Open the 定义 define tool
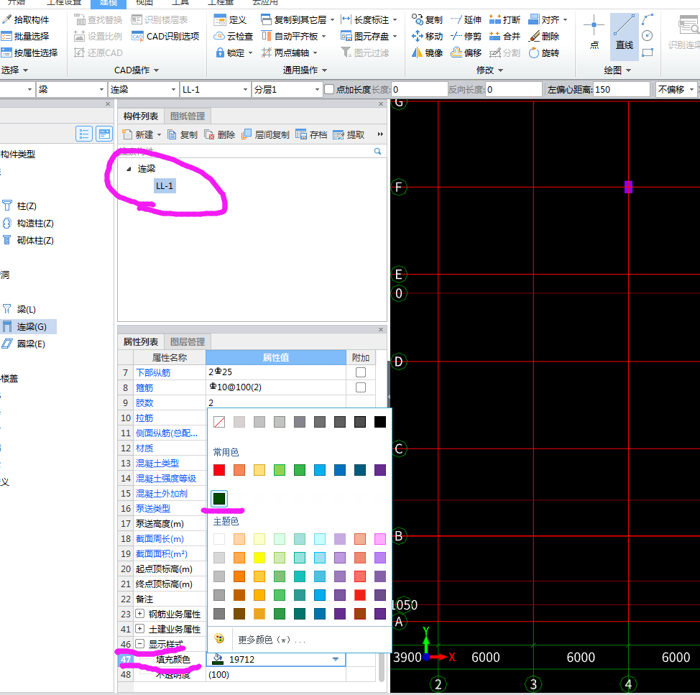The height and width of the screenshot is (695, 700). coord(231,19)
